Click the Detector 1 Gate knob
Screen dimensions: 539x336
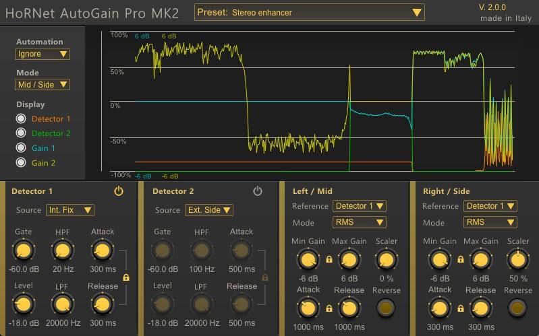click(24, 251)
